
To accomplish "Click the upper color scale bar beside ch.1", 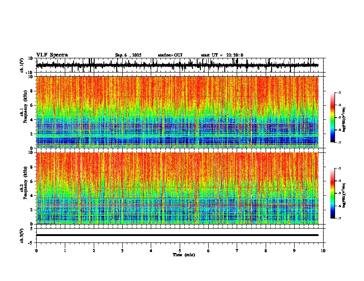I will [333, 118].
